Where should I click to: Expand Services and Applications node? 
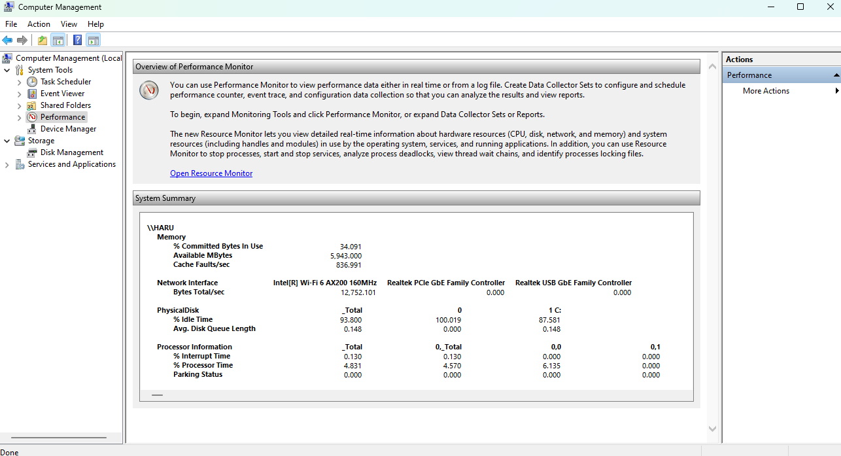[7, 164]
